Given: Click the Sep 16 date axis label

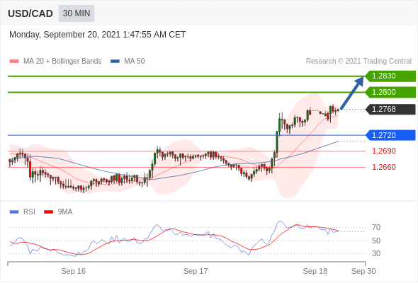Looking at the screenshot, I should [x=73, y=271].
